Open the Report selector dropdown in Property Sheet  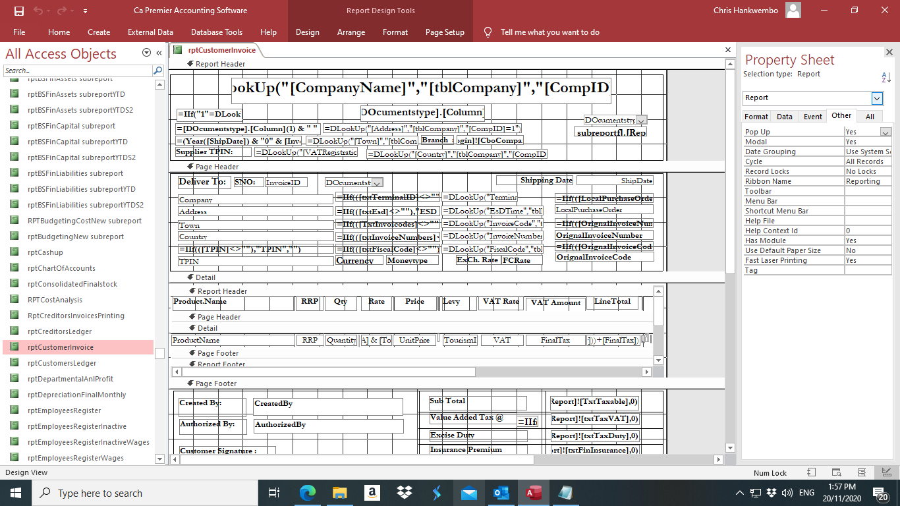pyautogui.click(x=877, y=98)
